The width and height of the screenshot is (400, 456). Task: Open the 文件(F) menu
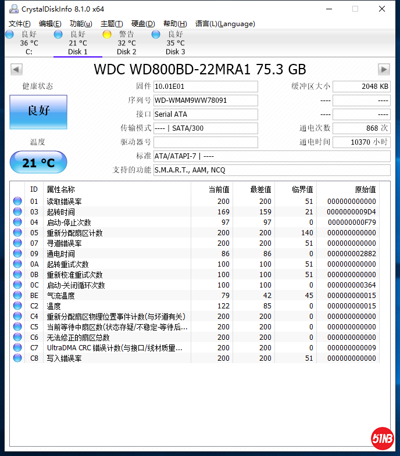(19, 24)
